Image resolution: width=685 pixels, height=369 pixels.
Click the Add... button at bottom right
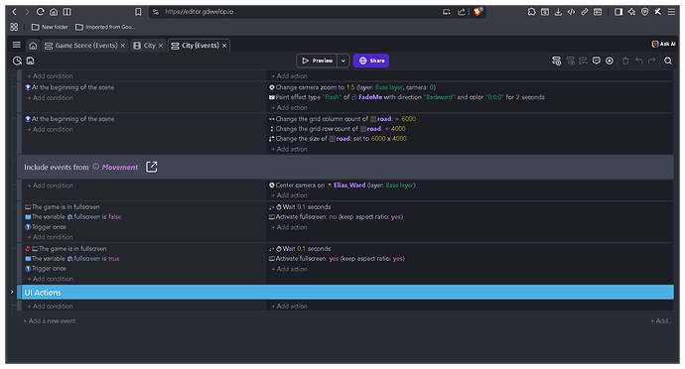coord(661,321)
